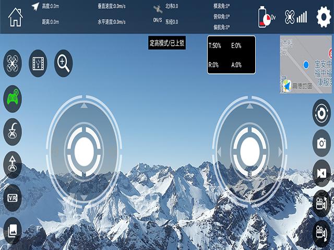Go to the home screen

tap(16, 17)
